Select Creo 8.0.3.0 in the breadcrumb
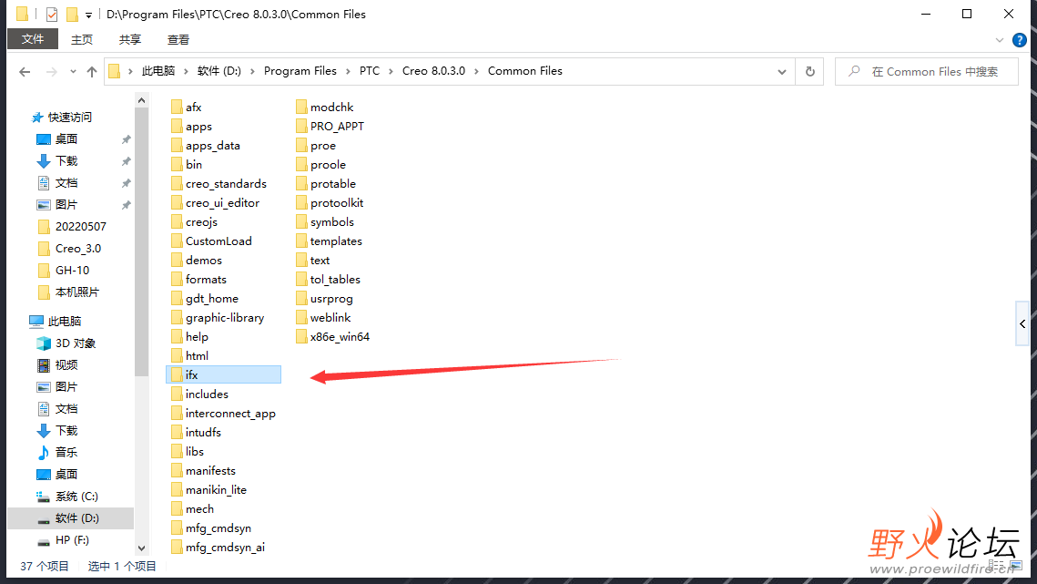 [434, 71]
